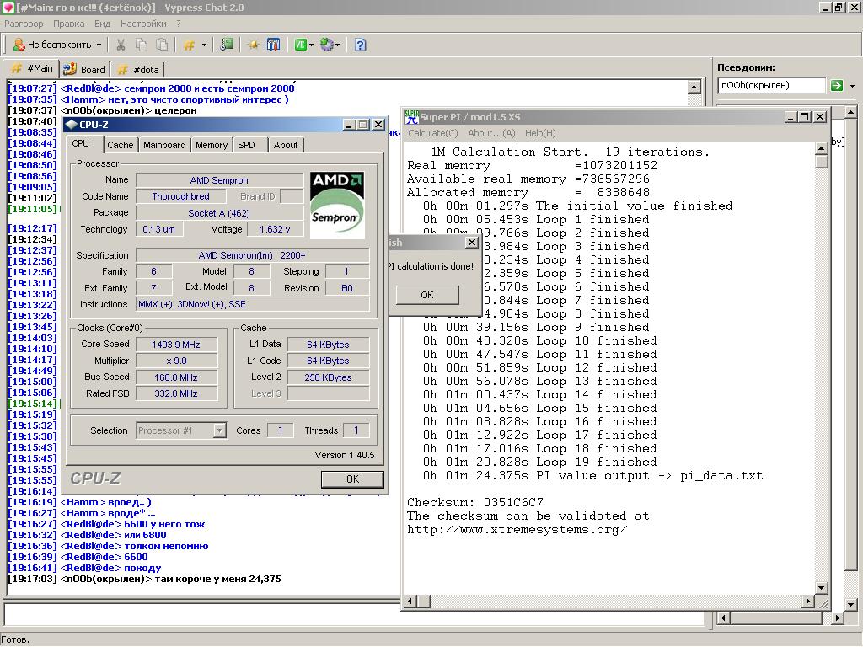Click the blue tools settings icon
The image size is (863, 647).
[273, 45]
